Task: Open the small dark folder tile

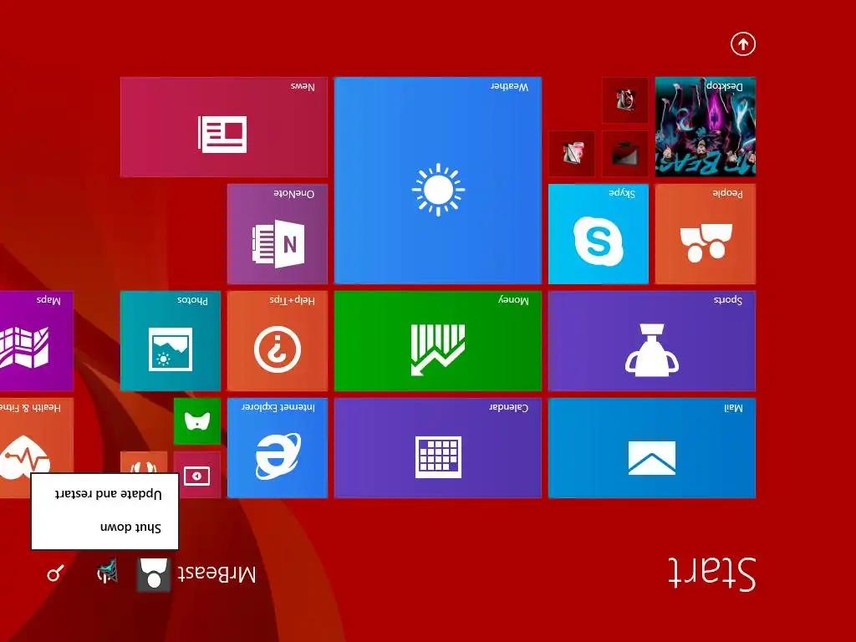Action: pos(625,154)
